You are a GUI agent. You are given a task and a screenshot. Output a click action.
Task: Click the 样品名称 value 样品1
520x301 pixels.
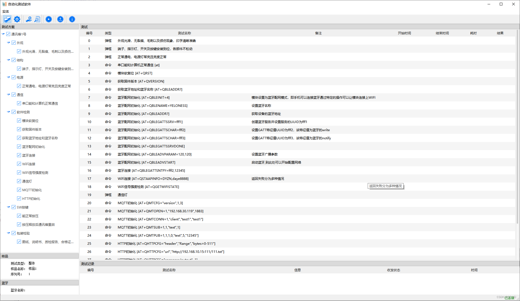[32, 269]
